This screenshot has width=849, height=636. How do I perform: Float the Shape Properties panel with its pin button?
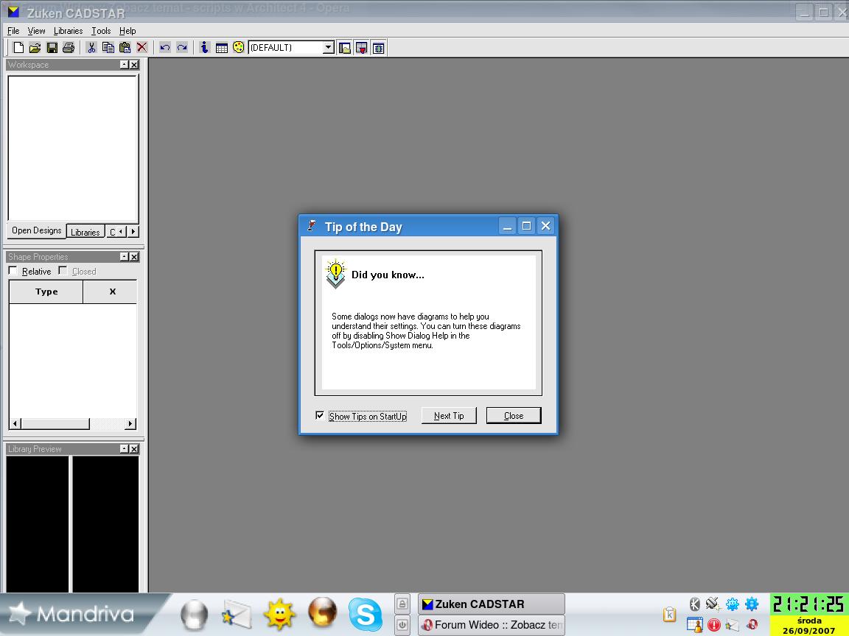pos(124,257)
